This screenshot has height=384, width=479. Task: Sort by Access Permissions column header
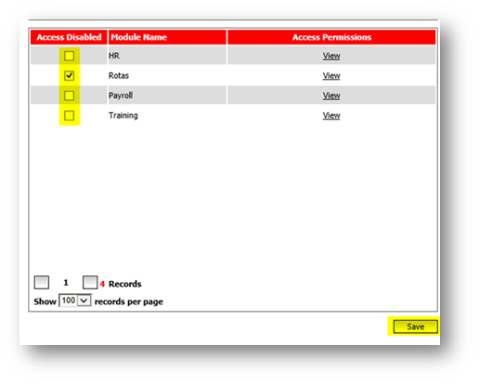point(331,37)
